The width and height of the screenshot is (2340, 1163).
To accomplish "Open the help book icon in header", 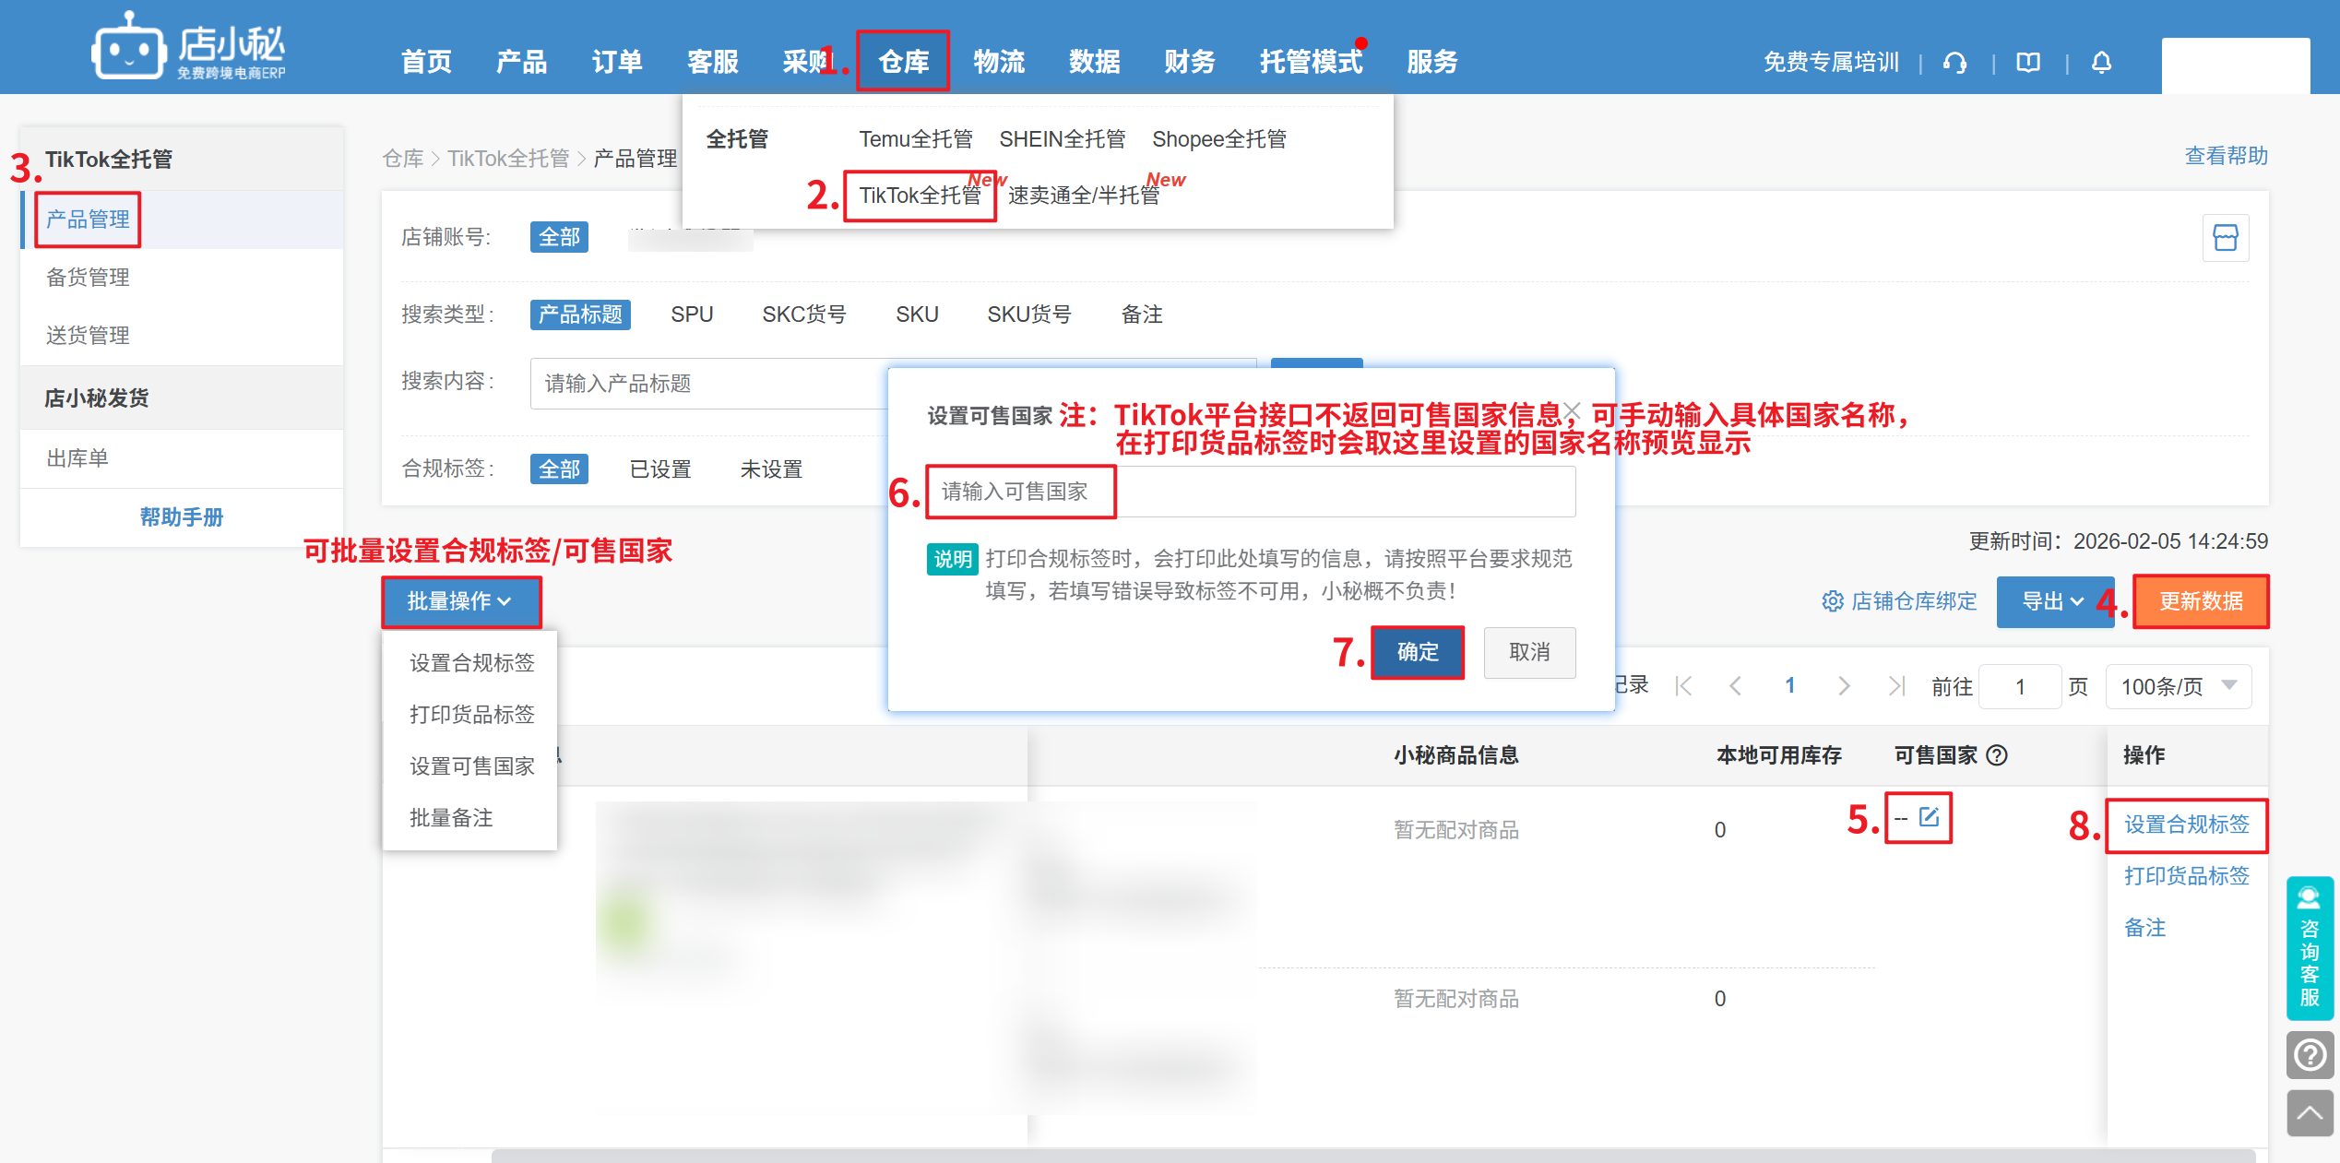I will click(2028, 62).
